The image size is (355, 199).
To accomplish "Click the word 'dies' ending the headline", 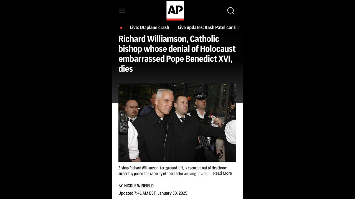I will click(126, 69).
